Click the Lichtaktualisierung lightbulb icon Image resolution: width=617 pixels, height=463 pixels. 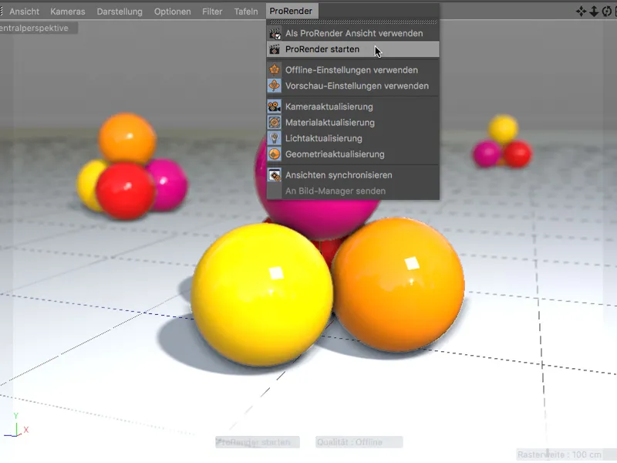click(275, 138)
